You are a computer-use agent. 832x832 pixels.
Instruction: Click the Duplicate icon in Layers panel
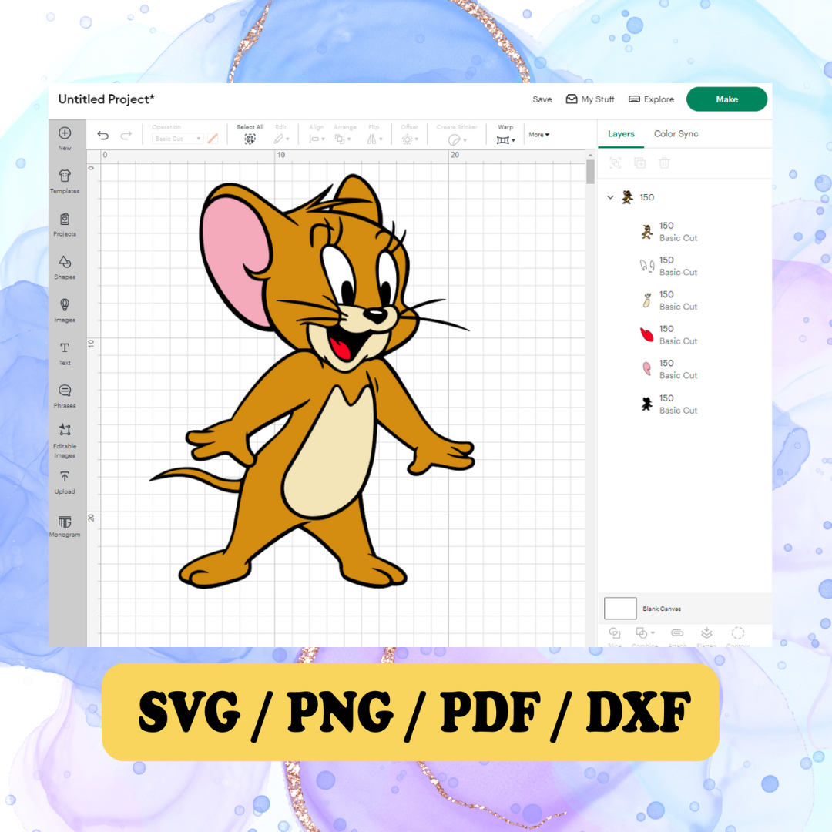(640, 163)
